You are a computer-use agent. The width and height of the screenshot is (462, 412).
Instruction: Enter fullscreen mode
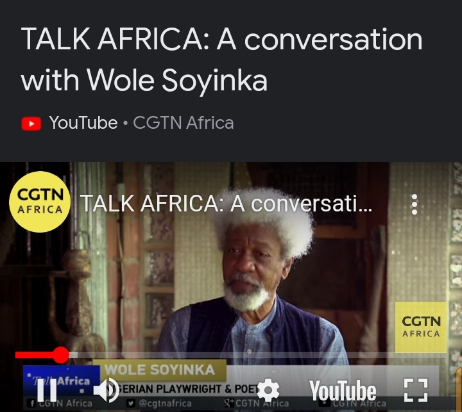416,390
